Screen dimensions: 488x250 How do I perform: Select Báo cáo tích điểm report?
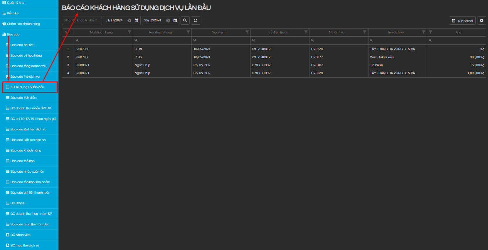24,98
